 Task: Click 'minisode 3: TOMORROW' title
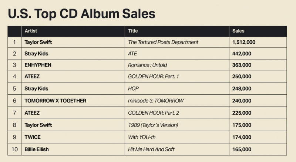[156, 101]
